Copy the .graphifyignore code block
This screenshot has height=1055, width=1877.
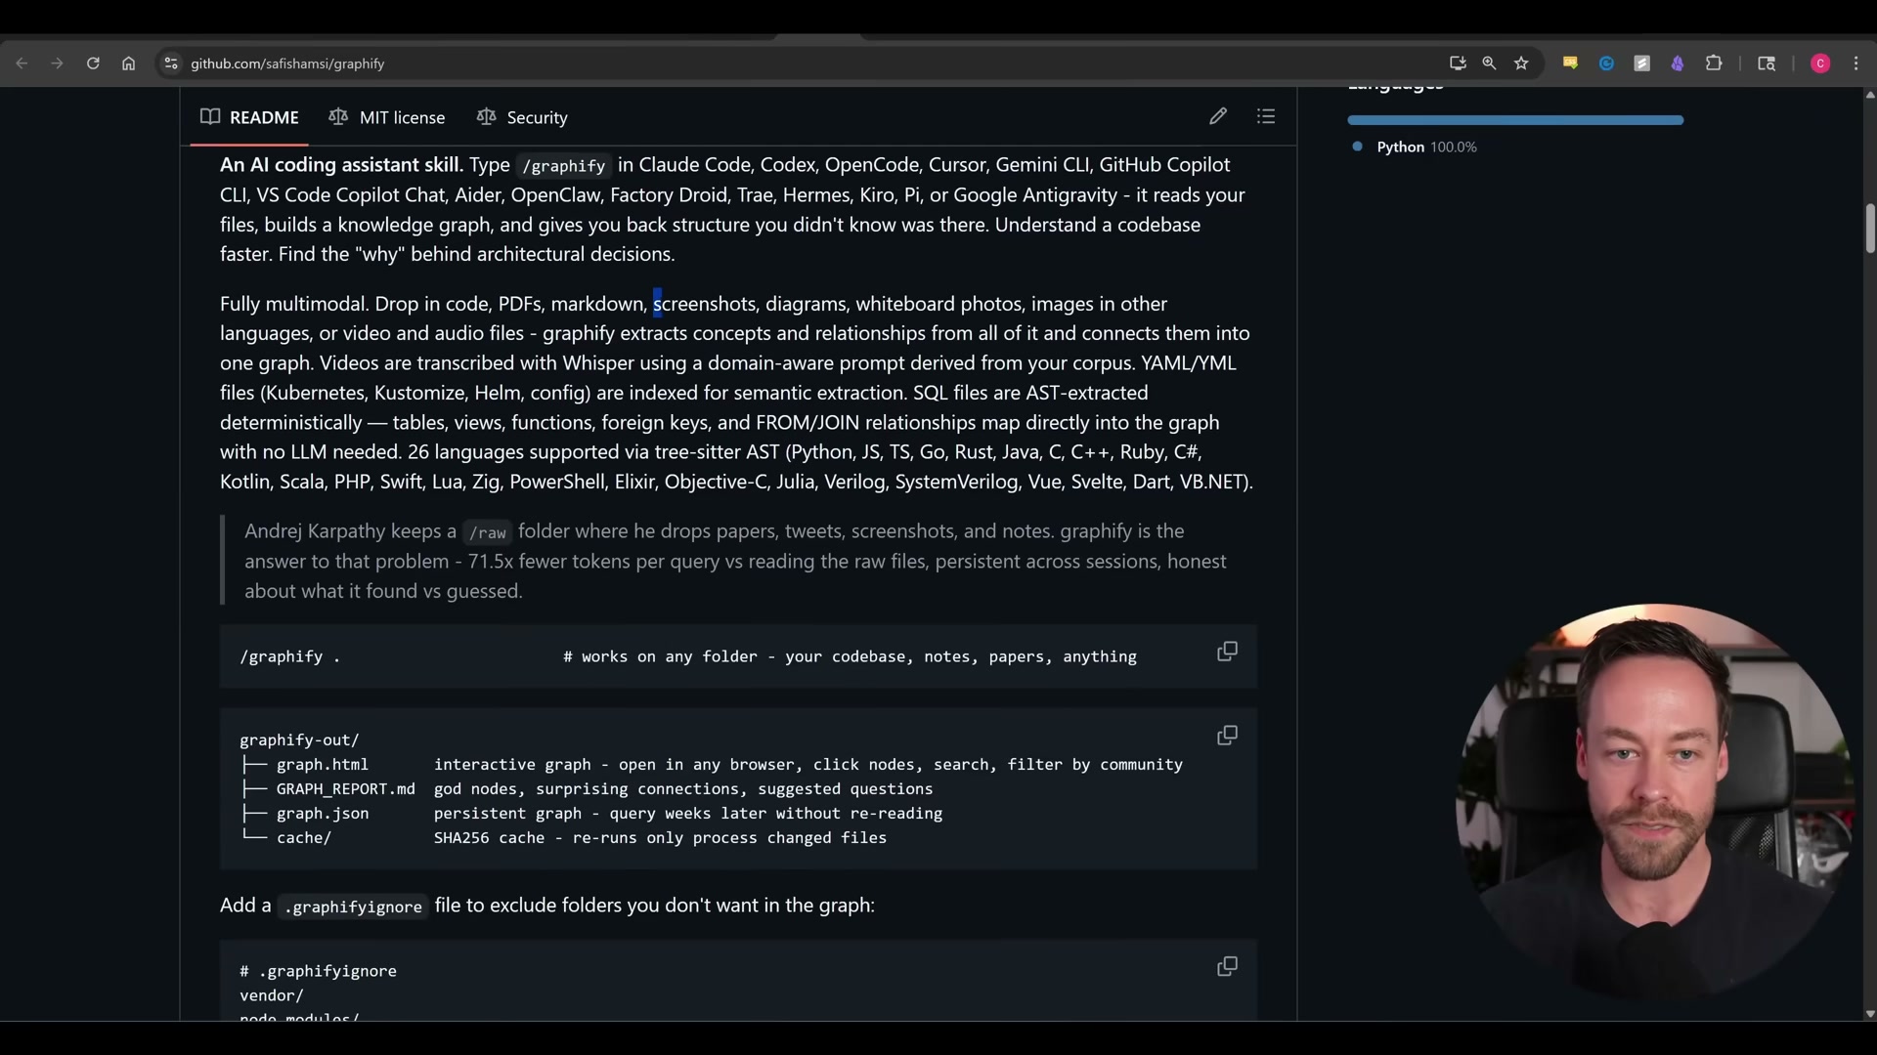click(1227, 967)
